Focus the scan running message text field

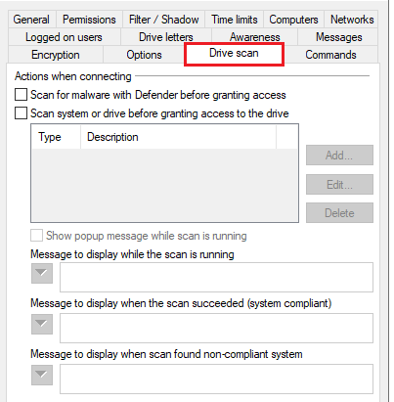click(x=216, y=277)
